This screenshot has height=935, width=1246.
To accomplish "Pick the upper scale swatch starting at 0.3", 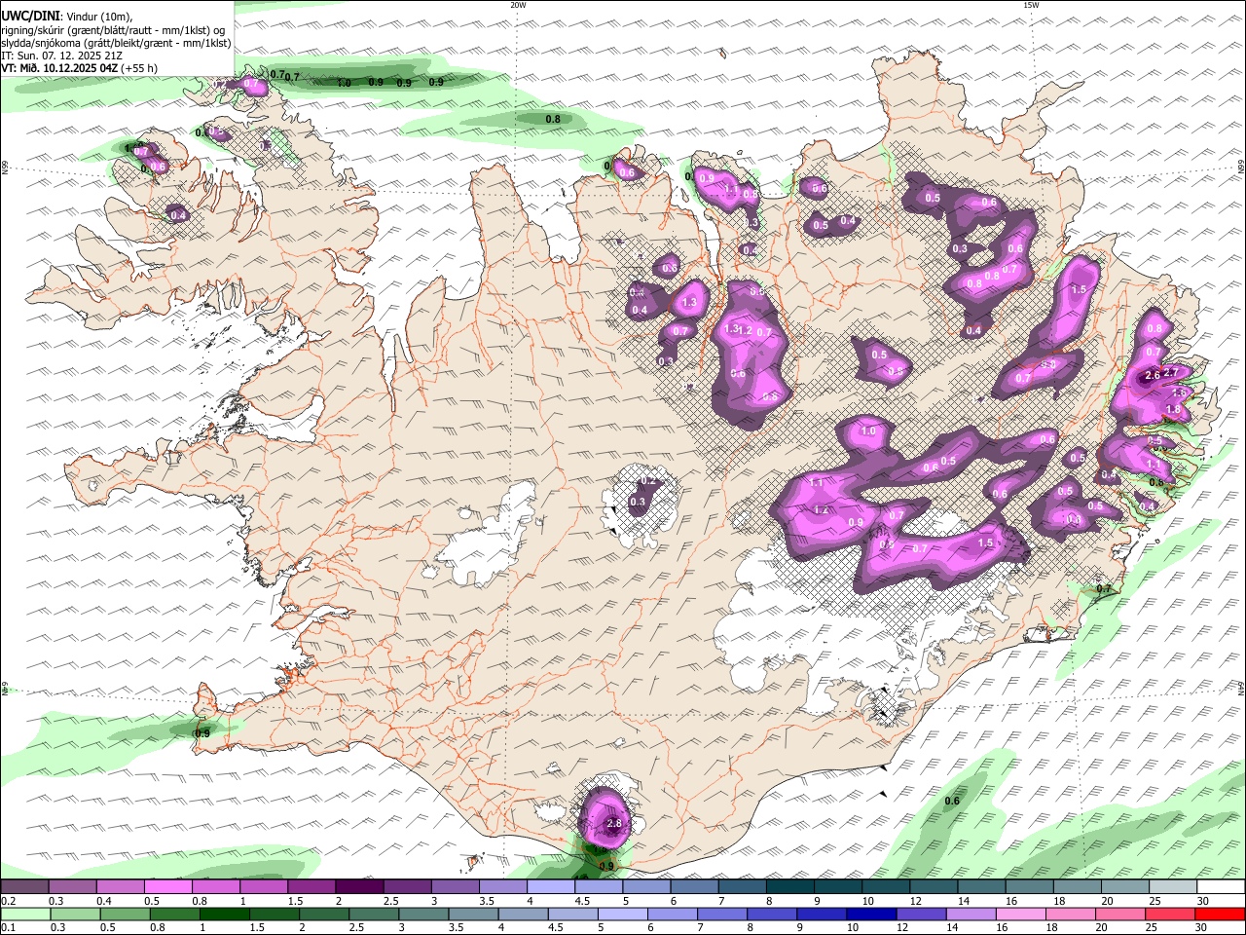I will tap(73, 887).
